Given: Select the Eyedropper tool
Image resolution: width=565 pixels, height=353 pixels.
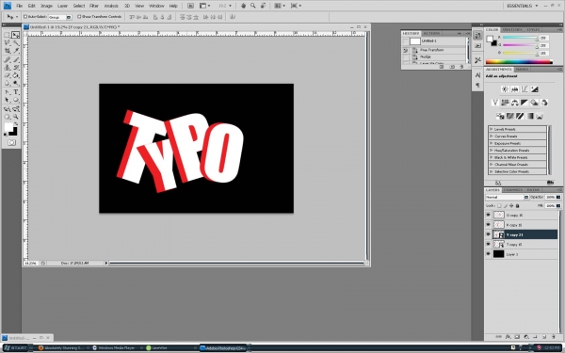Looking at the screenshot, I should [x=15, y=51].
